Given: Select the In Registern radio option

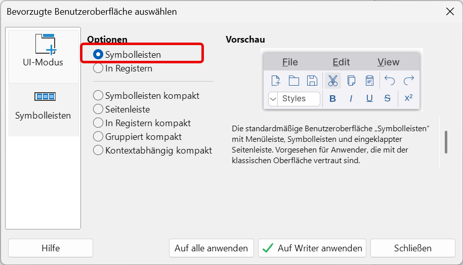Looking at the screenshot, I should tap(98, 68).
